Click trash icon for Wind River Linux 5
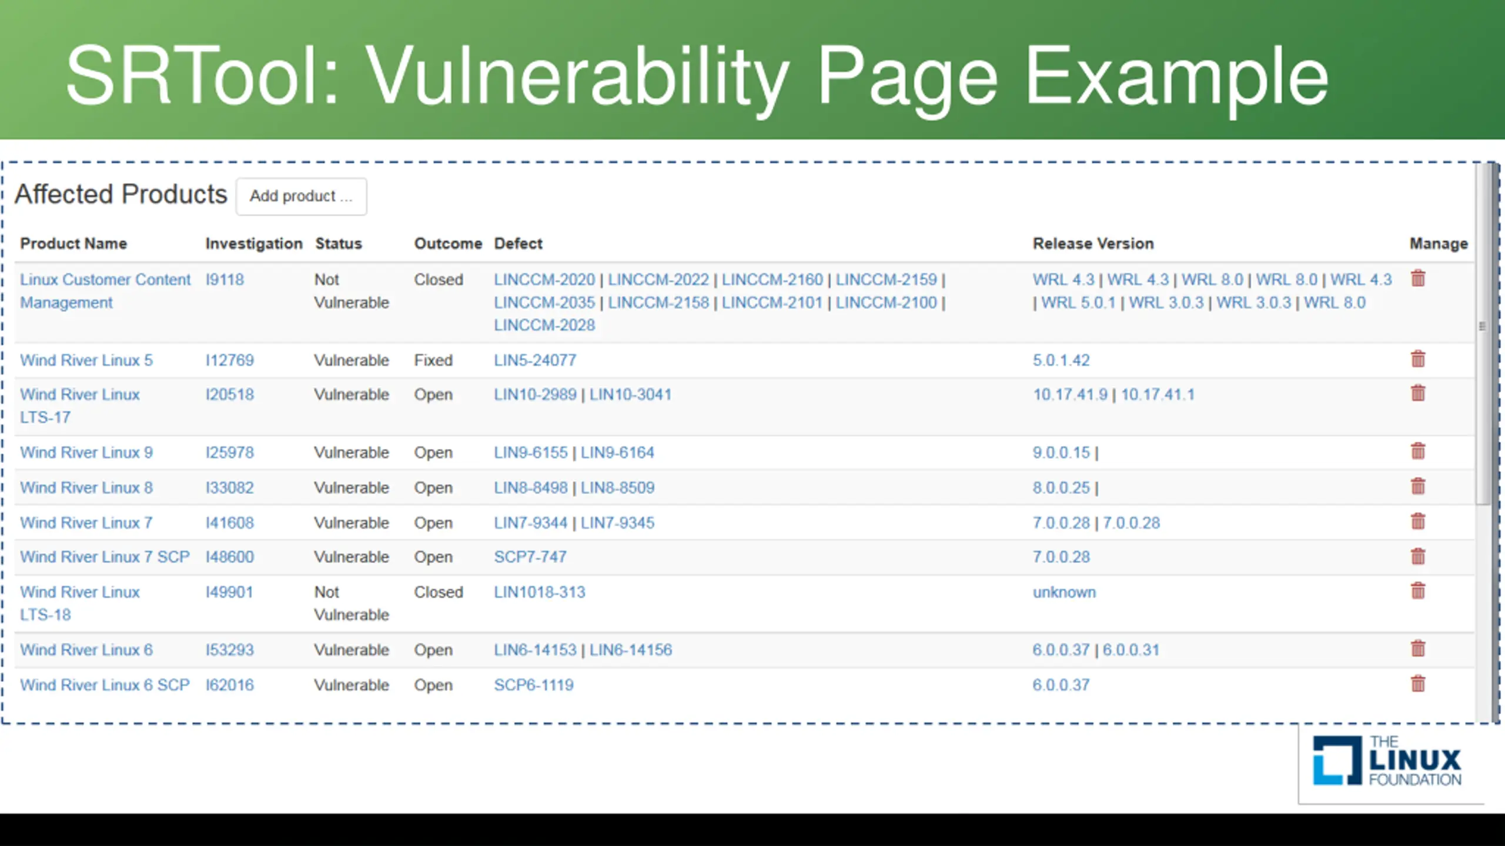Image resolution: width=1505 pixels, height=846 pixels. pos(1418,359)
